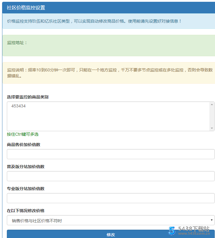
Task: Focus the 专业版分站加价倍数 input field
Action: [x=110, y=198]
